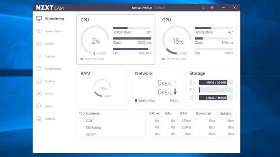The height and width of the screenshot is (157, 280).
Task: Open the Settings gear icon
Action: tap(39, 119)
